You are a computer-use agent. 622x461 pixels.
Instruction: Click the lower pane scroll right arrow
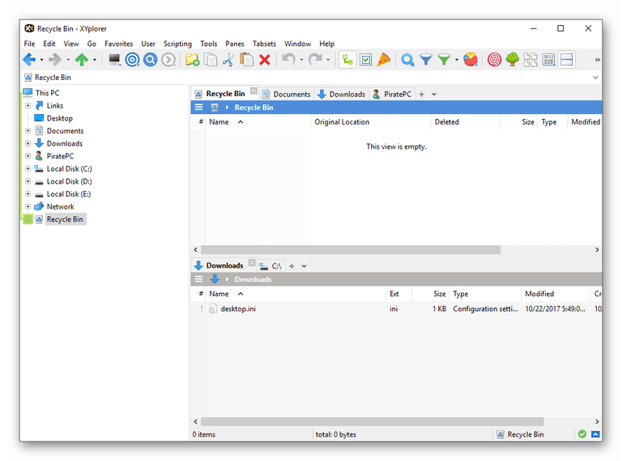[597, 422]
